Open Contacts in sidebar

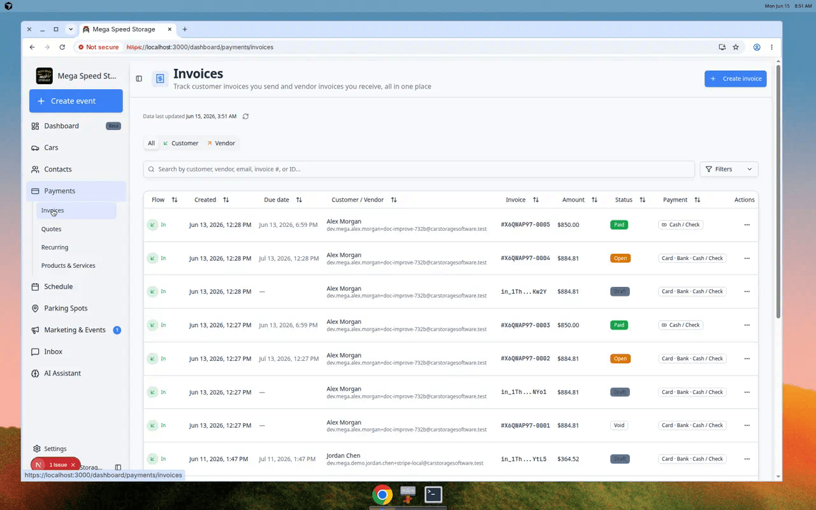click(x=76, y=170)
